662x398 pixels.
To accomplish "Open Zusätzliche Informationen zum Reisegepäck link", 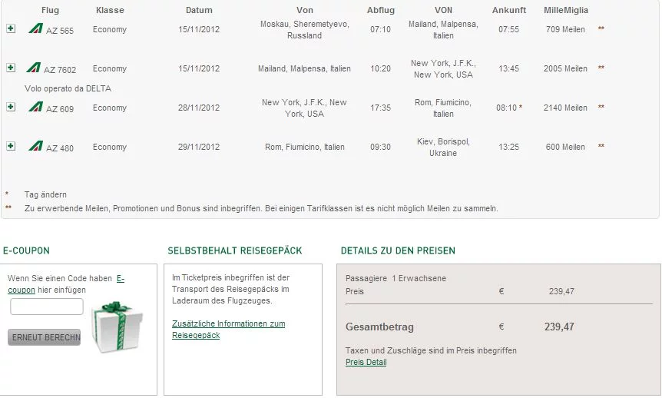I will click(x=228, y=329).
